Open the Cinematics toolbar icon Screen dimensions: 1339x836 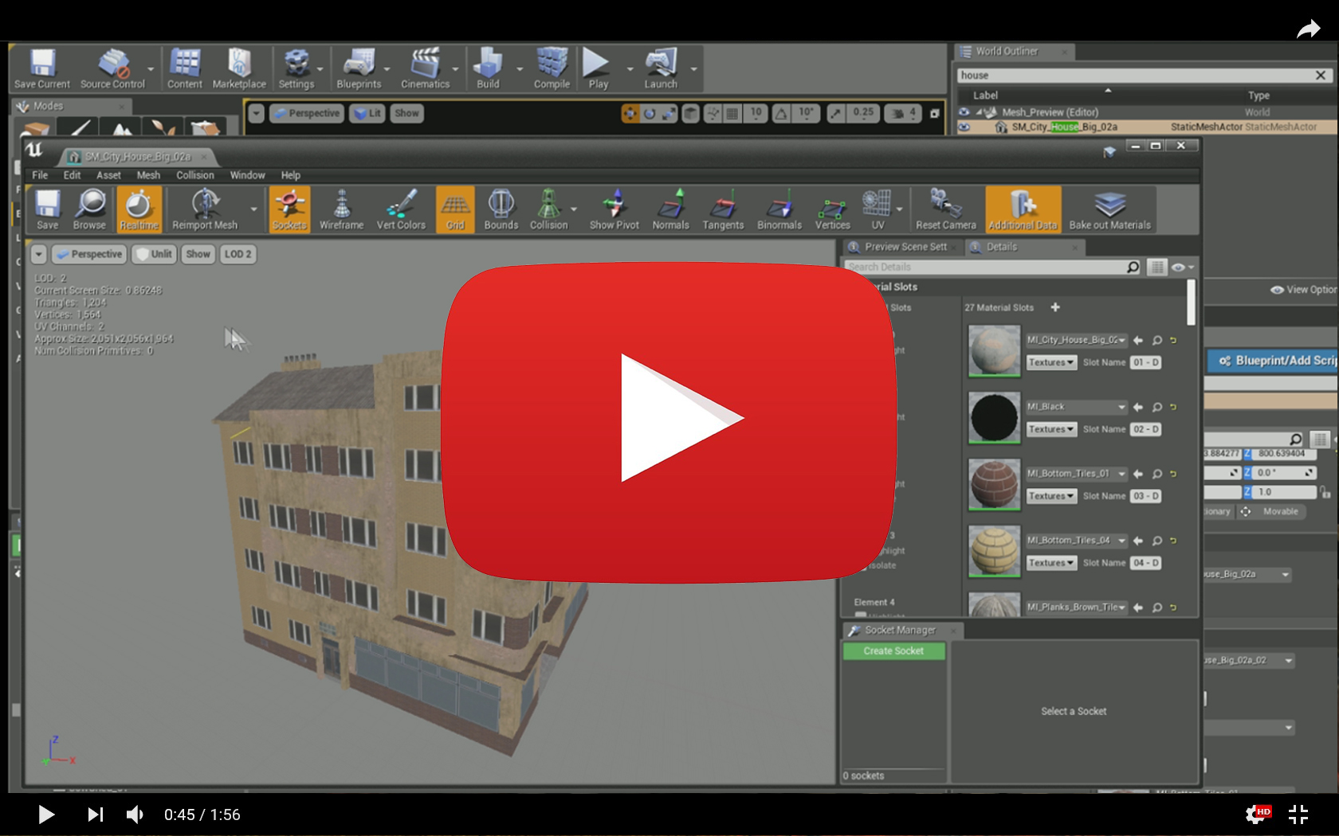[x=425, y=68]
